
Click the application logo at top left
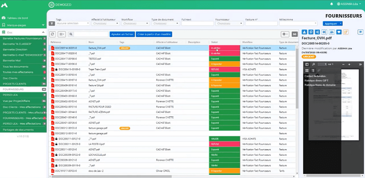coord(4,5)
